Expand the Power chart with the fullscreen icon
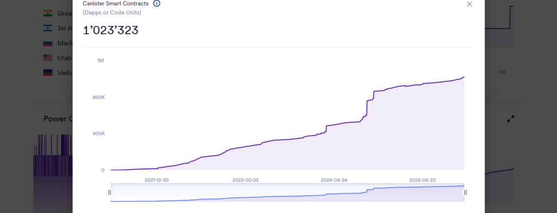Screen dimensions: 557x213 tap(510, 119)
